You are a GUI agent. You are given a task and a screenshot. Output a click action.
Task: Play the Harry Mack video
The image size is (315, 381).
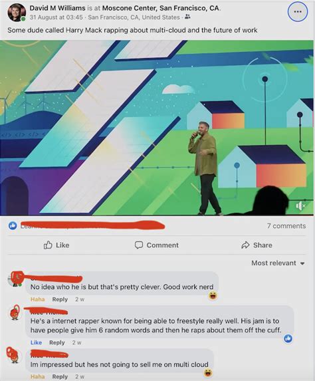coord(157,128)
